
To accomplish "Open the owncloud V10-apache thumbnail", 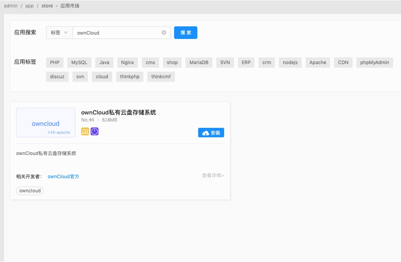I will 46,123.
